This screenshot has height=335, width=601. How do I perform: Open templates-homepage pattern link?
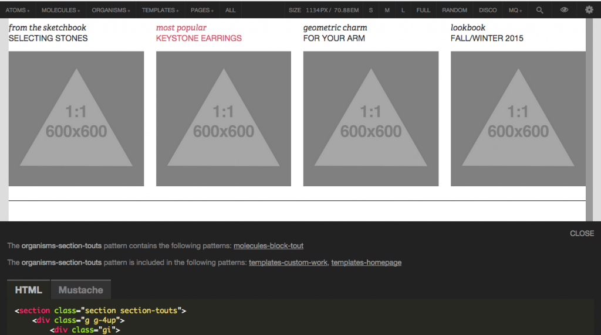click(x=366, y=263)
